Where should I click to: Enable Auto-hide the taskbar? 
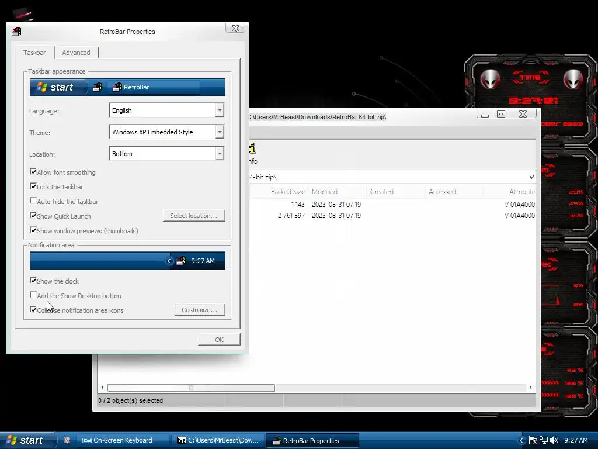tap(33, 201)
